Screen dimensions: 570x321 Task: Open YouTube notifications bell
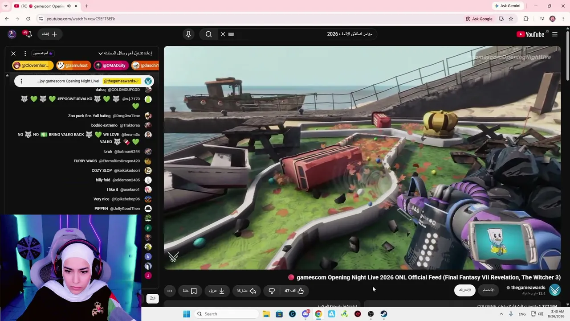point(28,34)
